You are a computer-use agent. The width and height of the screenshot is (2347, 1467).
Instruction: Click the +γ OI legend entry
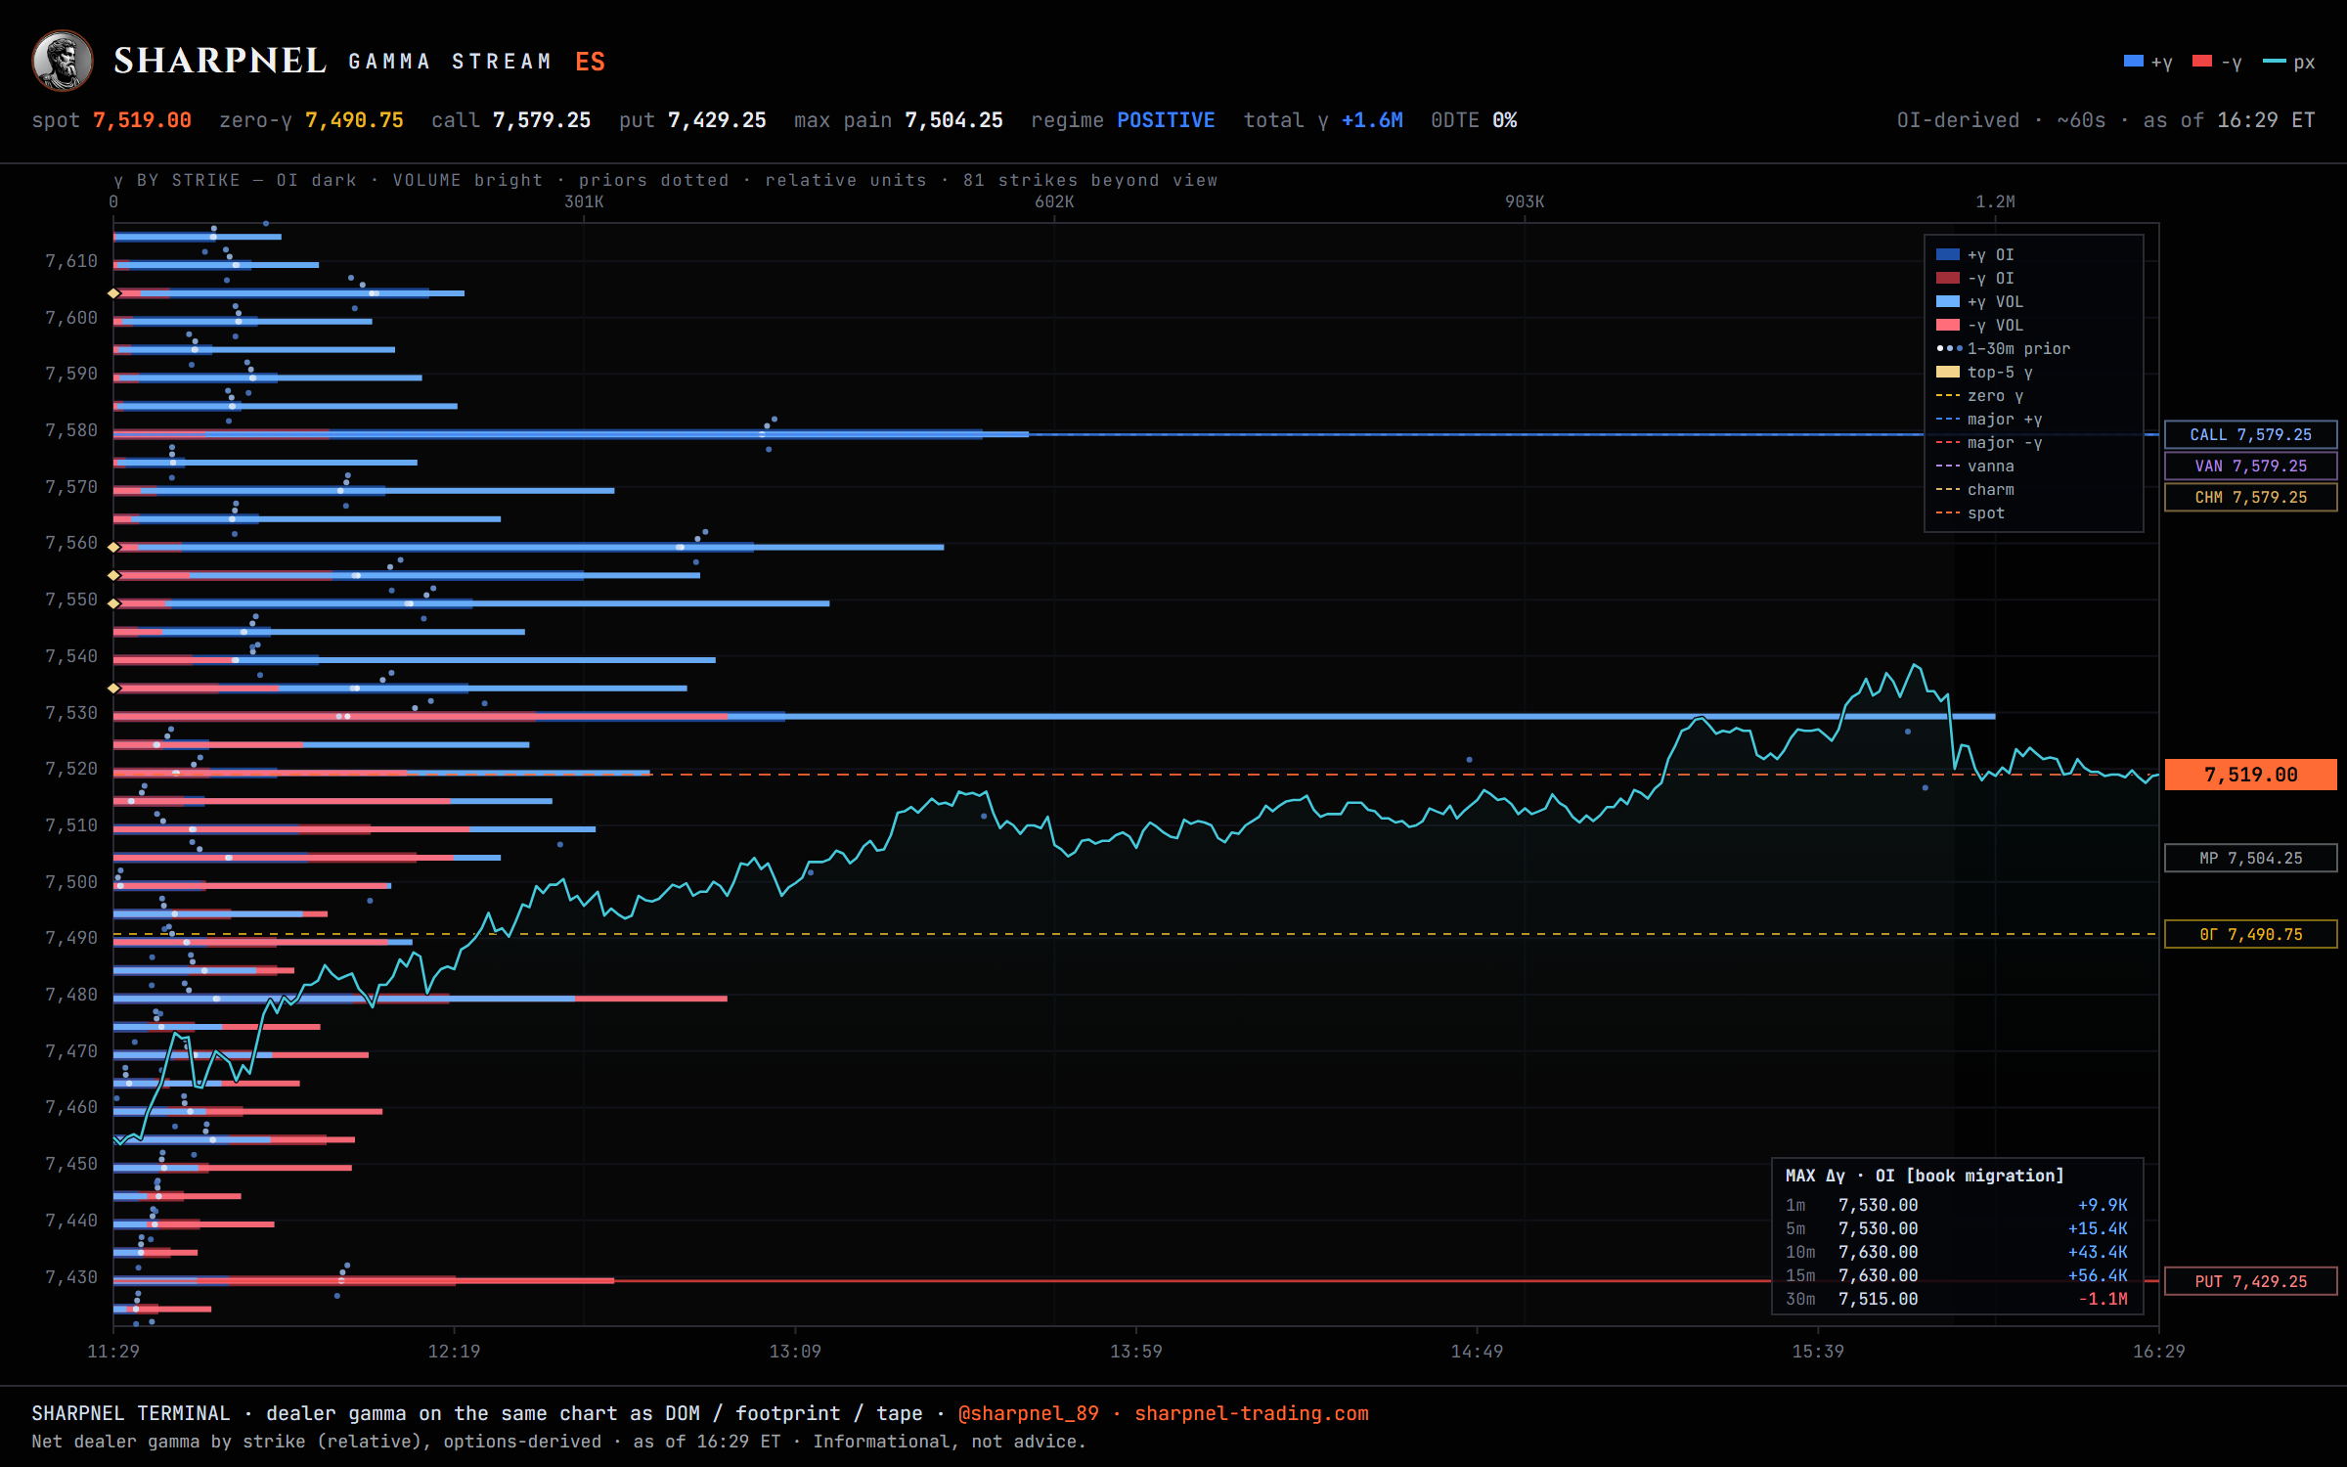(1975, 254)
